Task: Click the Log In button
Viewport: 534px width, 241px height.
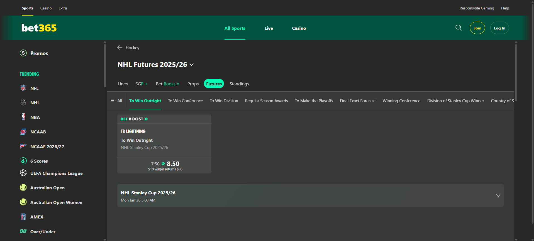Action: (499, 28)
